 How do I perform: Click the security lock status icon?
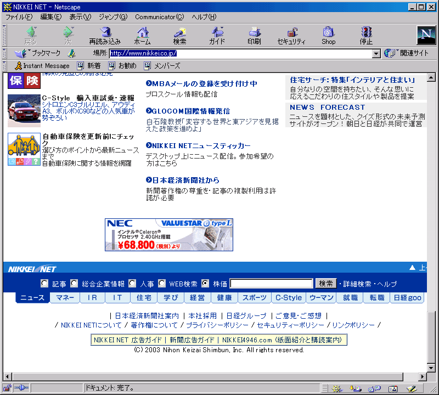(x=7, y=388)
